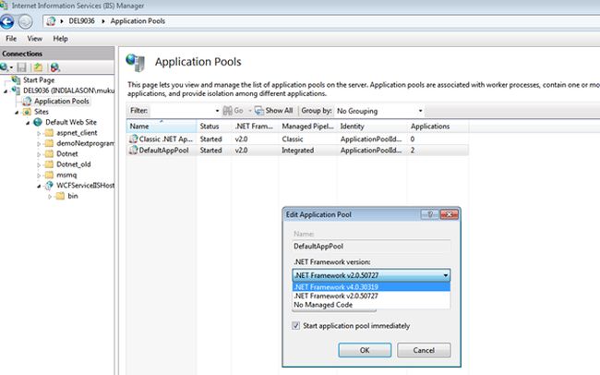
Task: Sort by the Applications column header
Action: pos(438,127)
